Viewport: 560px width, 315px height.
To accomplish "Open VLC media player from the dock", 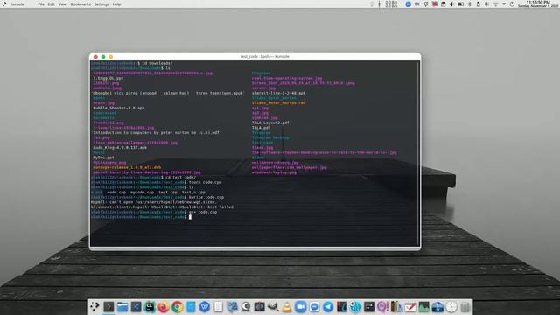I will click(x=287, y=307).
